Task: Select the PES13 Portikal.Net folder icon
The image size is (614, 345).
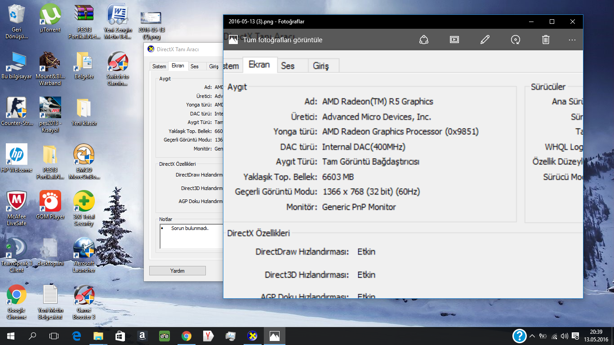Action: [x=50, y=161]
